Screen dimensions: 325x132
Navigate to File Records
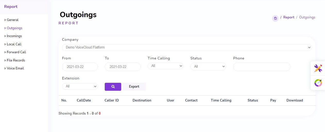pos(16,60)
